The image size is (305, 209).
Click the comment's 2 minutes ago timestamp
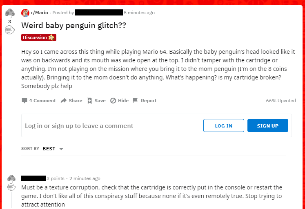[85, 178]
